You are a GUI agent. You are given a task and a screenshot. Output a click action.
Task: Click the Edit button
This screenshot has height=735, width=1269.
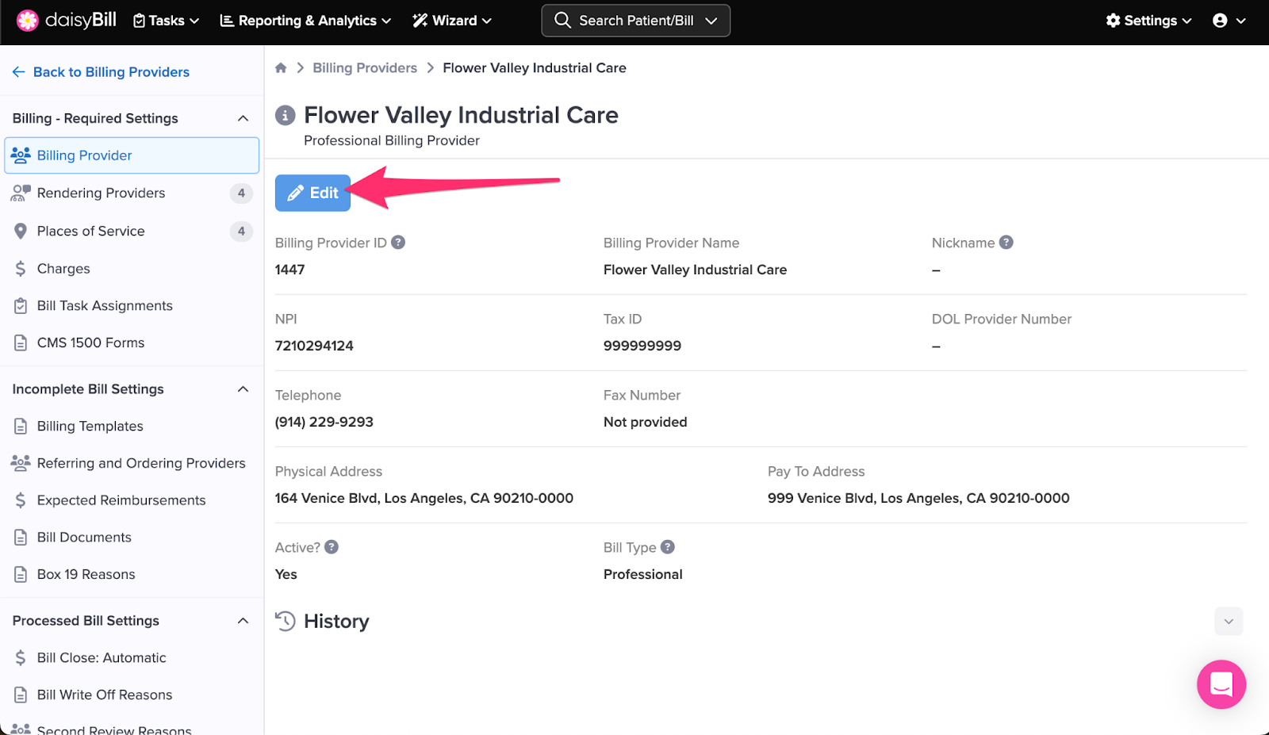click(312, 193)
